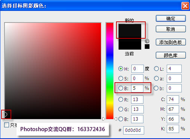190x139 pixels.
Task: Select the S saturation radio button
Action: click(x=121, y=79)
